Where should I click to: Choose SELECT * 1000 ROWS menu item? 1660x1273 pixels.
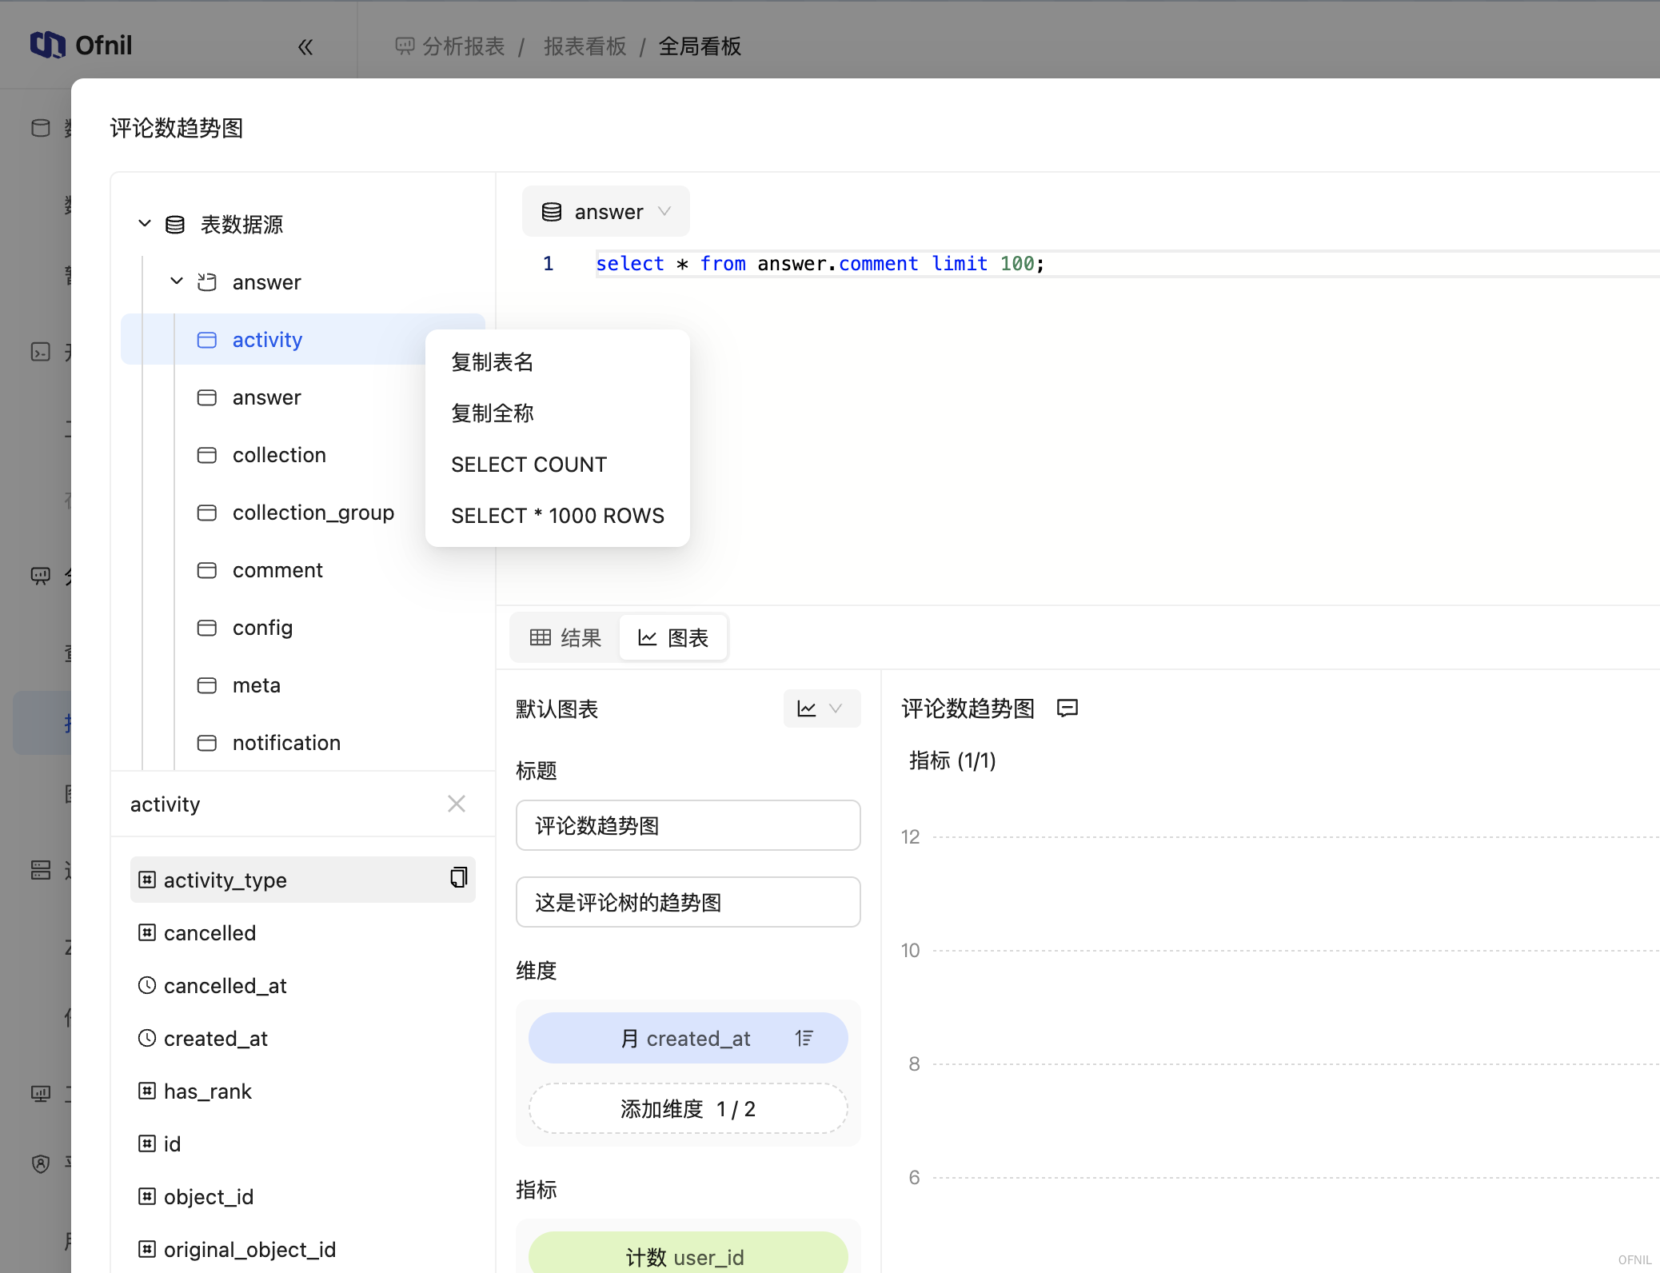[557, 516]
